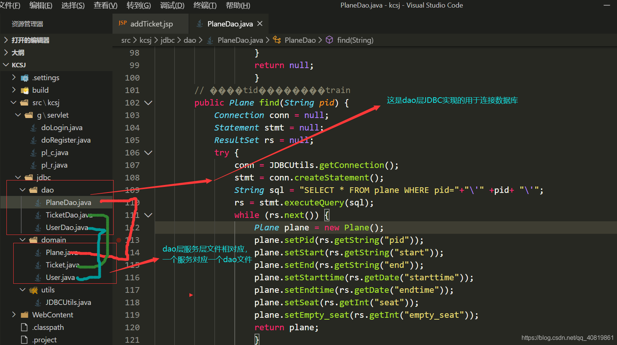The image size is (617, 345).
Task: Toggle the breakpoint dot at line 113
Action: pos(119,240)
